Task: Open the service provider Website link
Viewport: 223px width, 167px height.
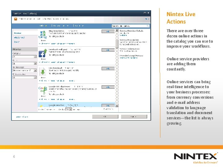Action: (123, 35)
